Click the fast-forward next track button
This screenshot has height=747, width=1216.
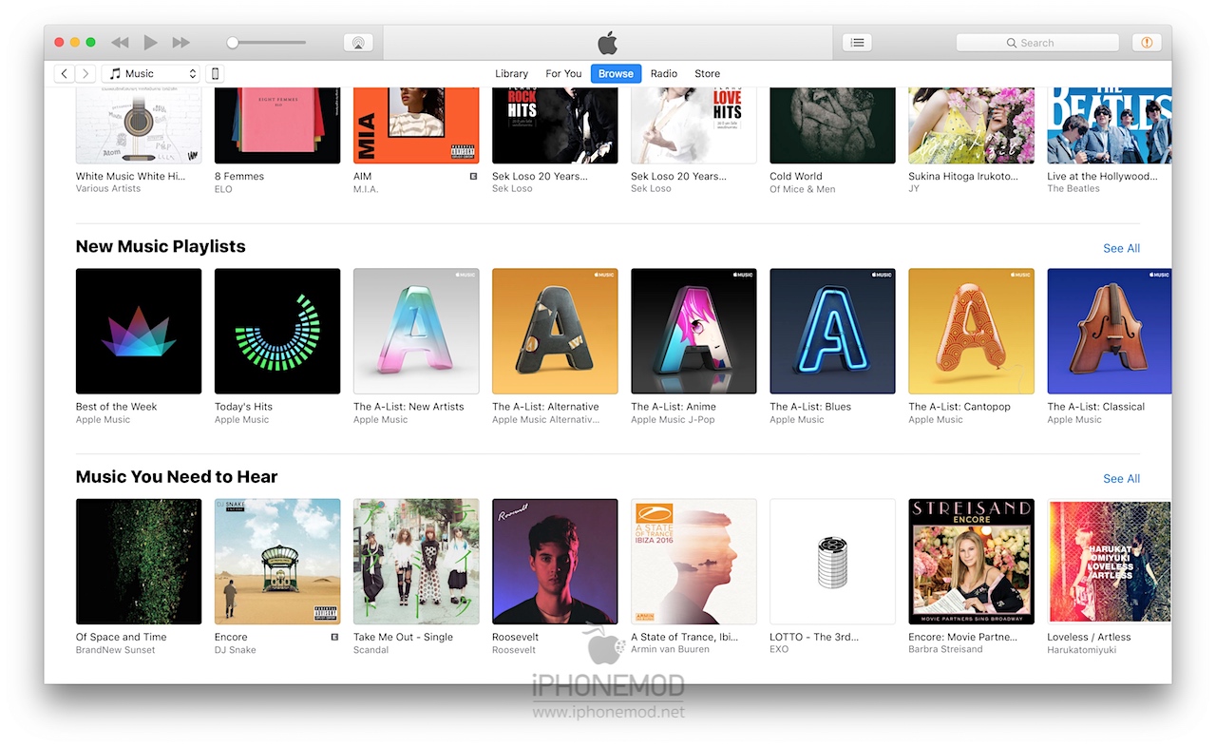pyautogui.click(x=180, y=43)
